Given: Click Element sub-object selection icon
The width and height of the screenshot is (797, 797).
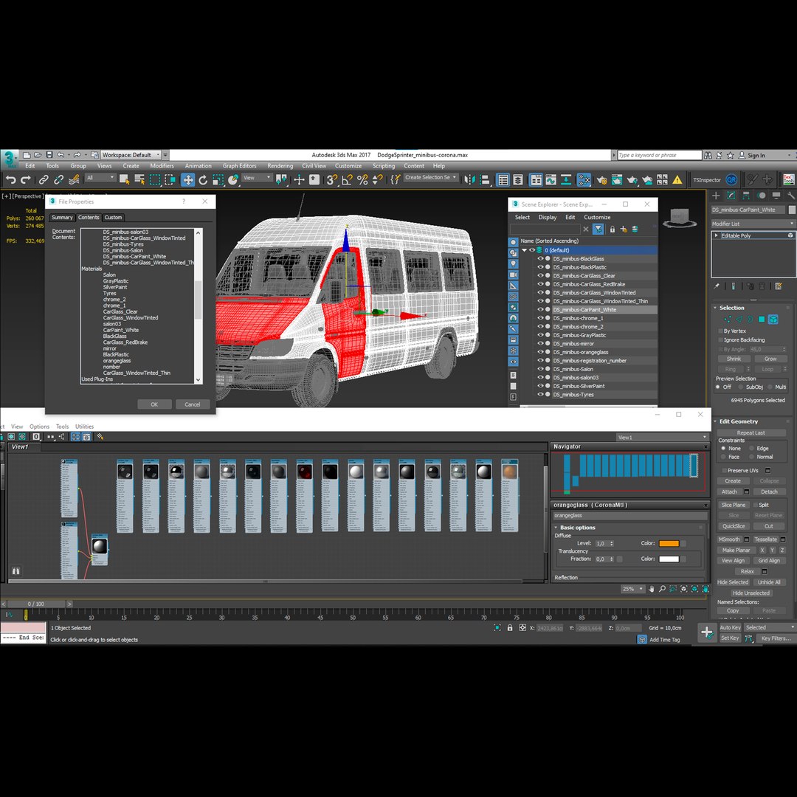Looking at the screenshot, I should (x=773, y=320).
